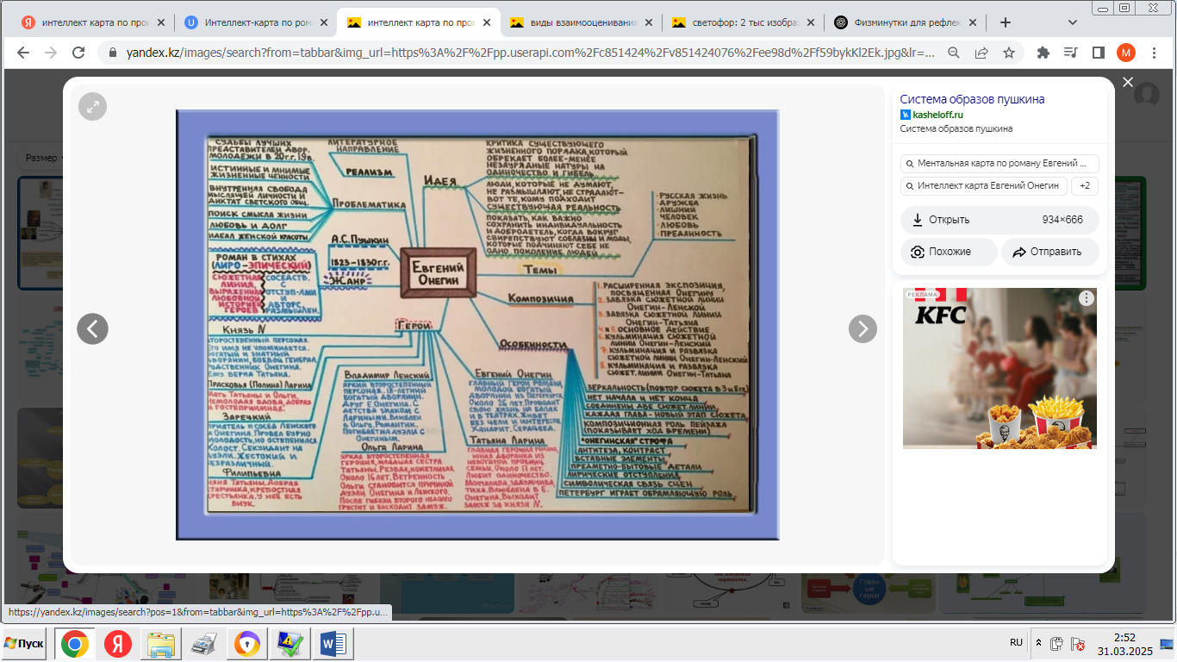The width and height of the screenshot is (1177, 662).
Task: Go to next image with right arrow
Action: coord(863,328)
